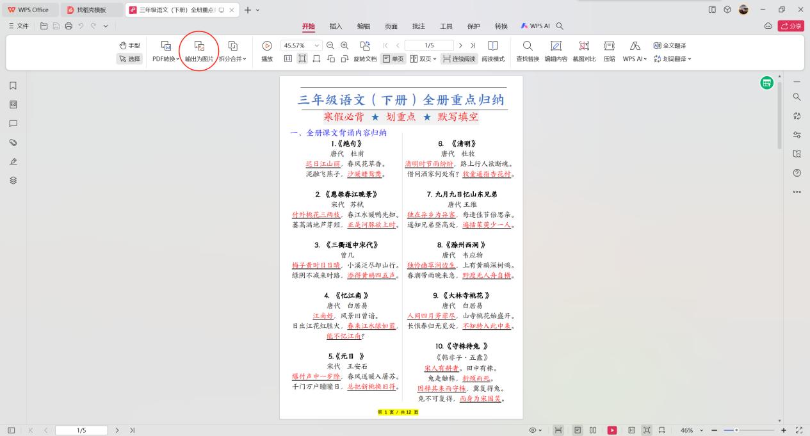The width and height of the screenshot is (810, 436).
Task: Click the 播放 play slideshow button
Action: (265, 51)
